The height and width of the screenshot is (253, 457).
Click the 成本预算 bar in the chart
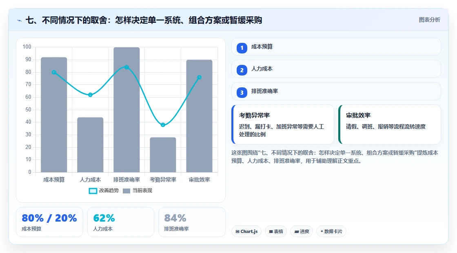click(54, 115)
